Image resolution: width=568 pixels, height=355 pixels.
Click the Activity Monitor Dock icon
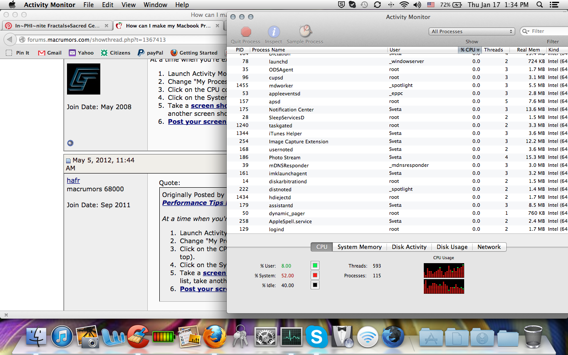tap(291, 337)
